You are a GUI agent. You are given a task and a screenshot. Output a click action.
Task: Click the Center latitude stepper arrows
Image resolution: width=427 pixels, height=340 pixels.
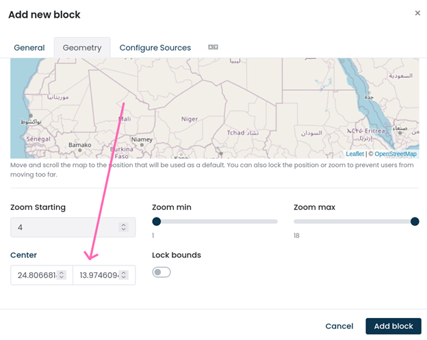point(62,275)
